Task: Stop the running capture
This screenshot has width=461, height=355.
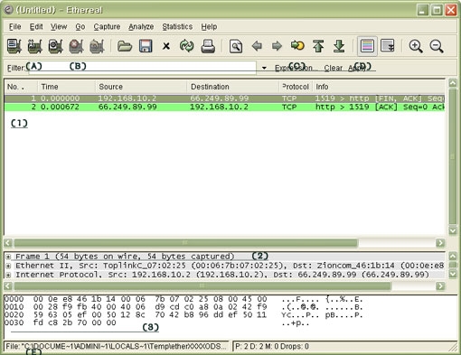Action: click(76, 46)
